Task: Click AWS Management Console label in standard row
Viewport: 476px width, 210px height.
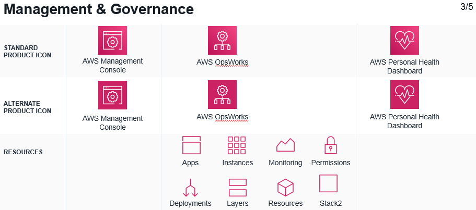Action: click(x=113, y=65)
